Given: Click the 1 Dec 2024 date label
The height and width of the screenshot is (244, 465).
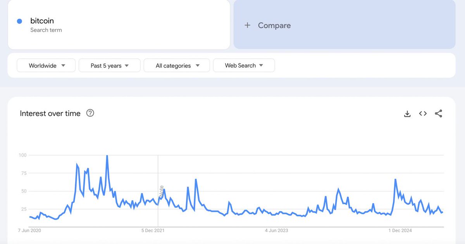Looking at the screenshot, I should pos(400,230).
